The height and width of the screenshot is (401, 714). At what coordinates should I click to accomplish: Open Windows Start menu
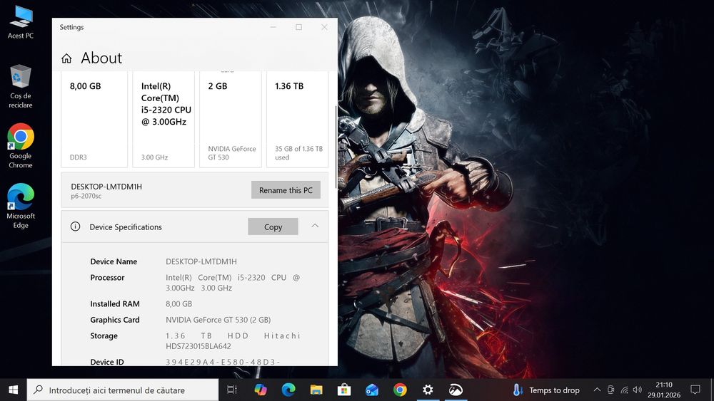[13, 390]
